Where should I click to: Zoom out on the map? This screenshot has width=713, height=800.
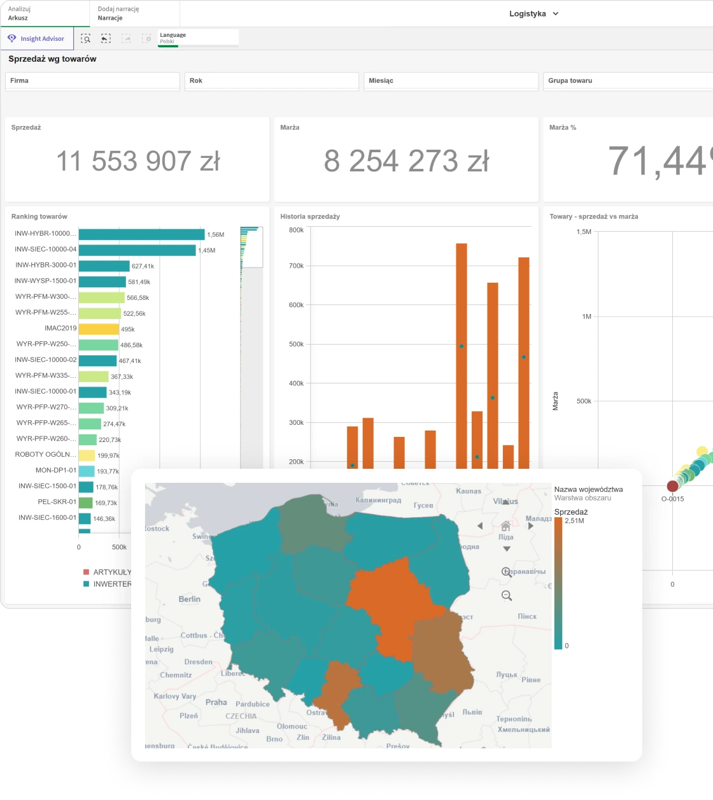tap(507, 596)
